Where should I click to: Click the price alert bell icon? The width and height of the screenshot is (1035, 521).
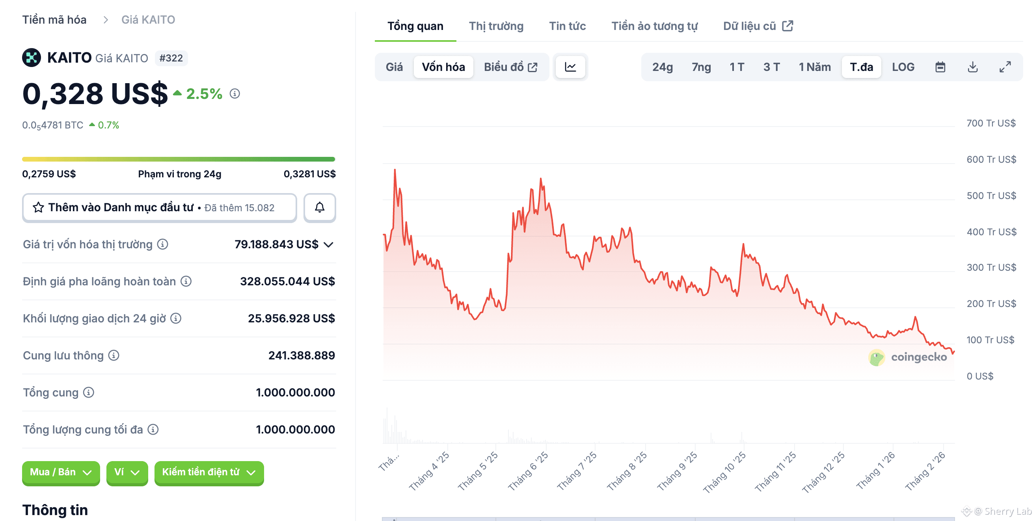[x=319, y=207]
